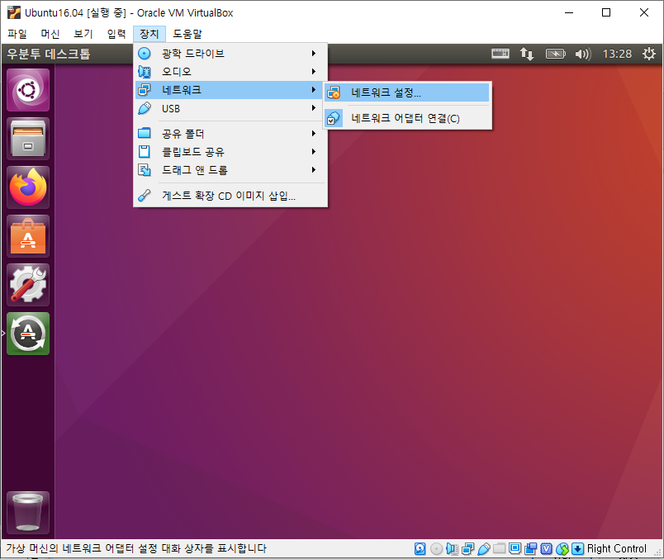Click optical disc status bar icon
This screenshot has height=559, width=664.
[x=436, y=549]
